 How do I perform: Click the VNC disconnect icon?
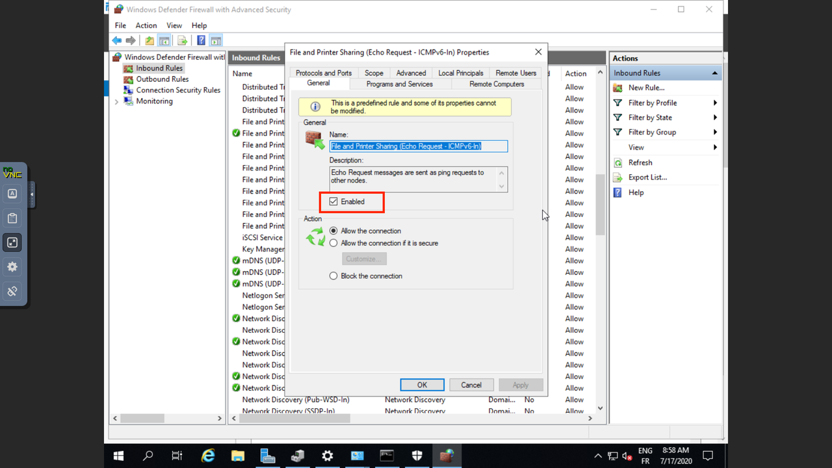(x=12, y=291)
